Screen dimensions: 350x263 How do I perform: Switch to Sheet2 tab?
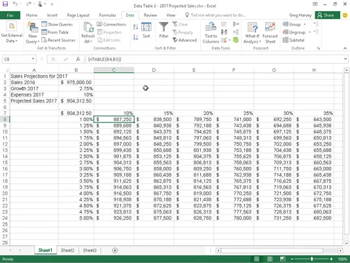click(x=68, y=251)
